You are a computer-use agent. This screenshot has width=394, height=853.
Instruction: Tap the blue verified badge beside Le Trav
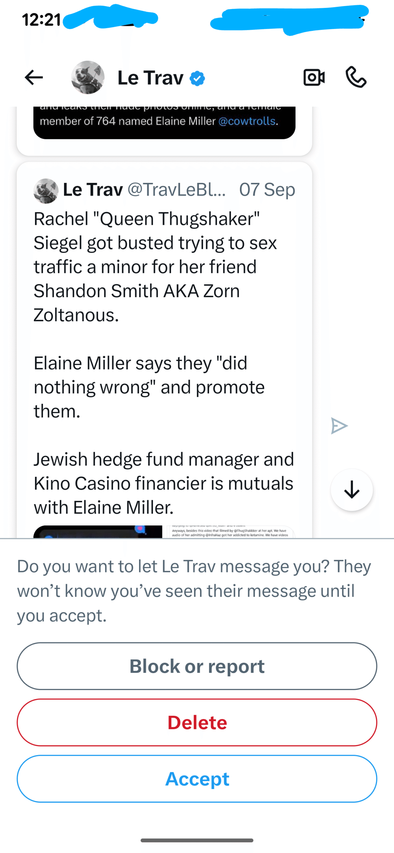[x=197, y=79]
